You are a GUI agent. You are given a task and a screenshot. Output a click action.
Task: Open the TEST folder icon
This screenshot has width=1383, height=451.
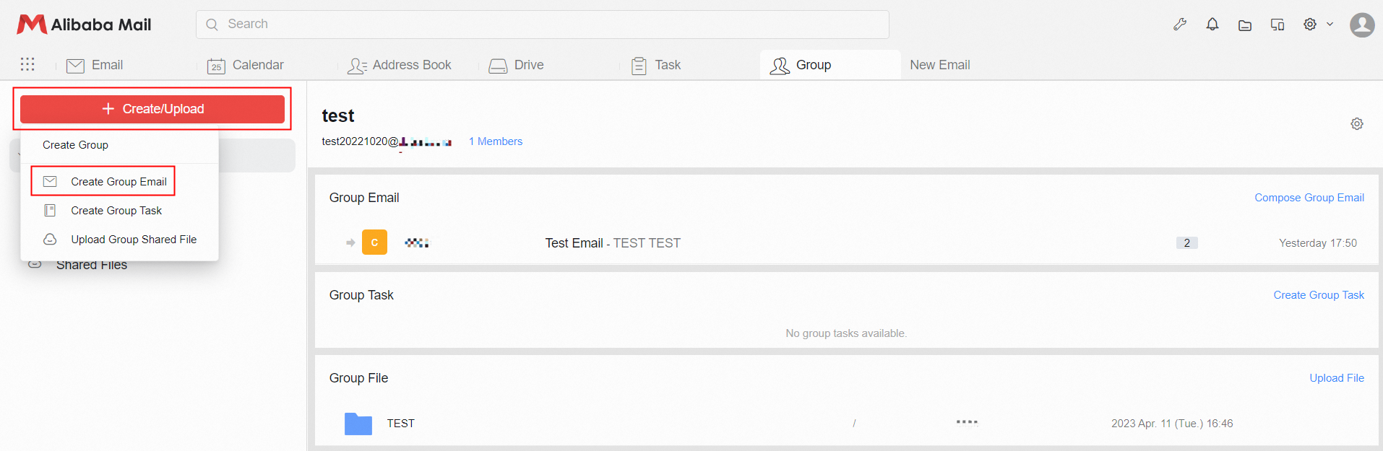click(x=358, y=424)
